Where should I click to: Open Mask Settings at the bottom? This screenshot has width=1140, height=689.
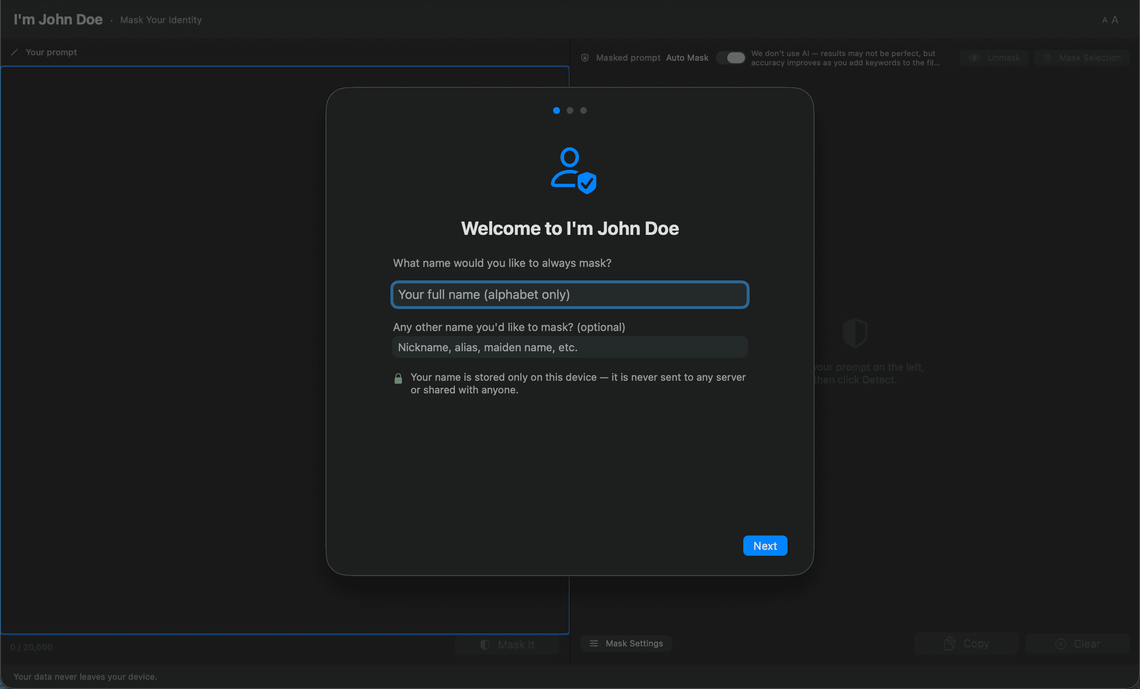(626, 643)
